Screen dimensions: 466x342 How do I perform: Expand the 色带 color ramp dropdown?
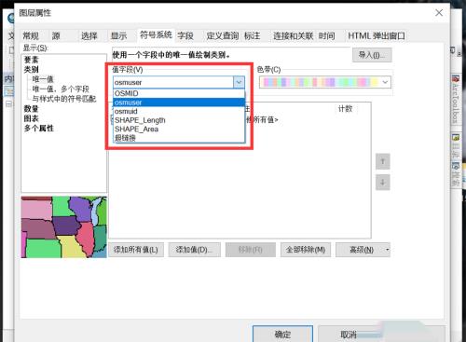coord(385,82)
